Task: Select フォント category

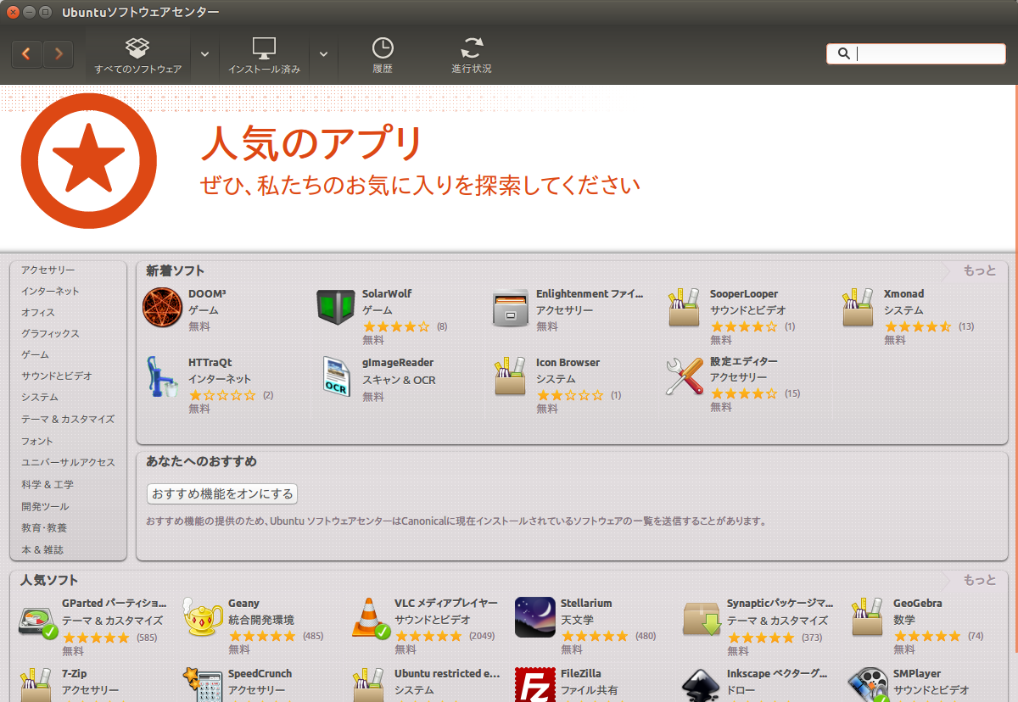Action: pyautogui.click(x=37, y=441)
